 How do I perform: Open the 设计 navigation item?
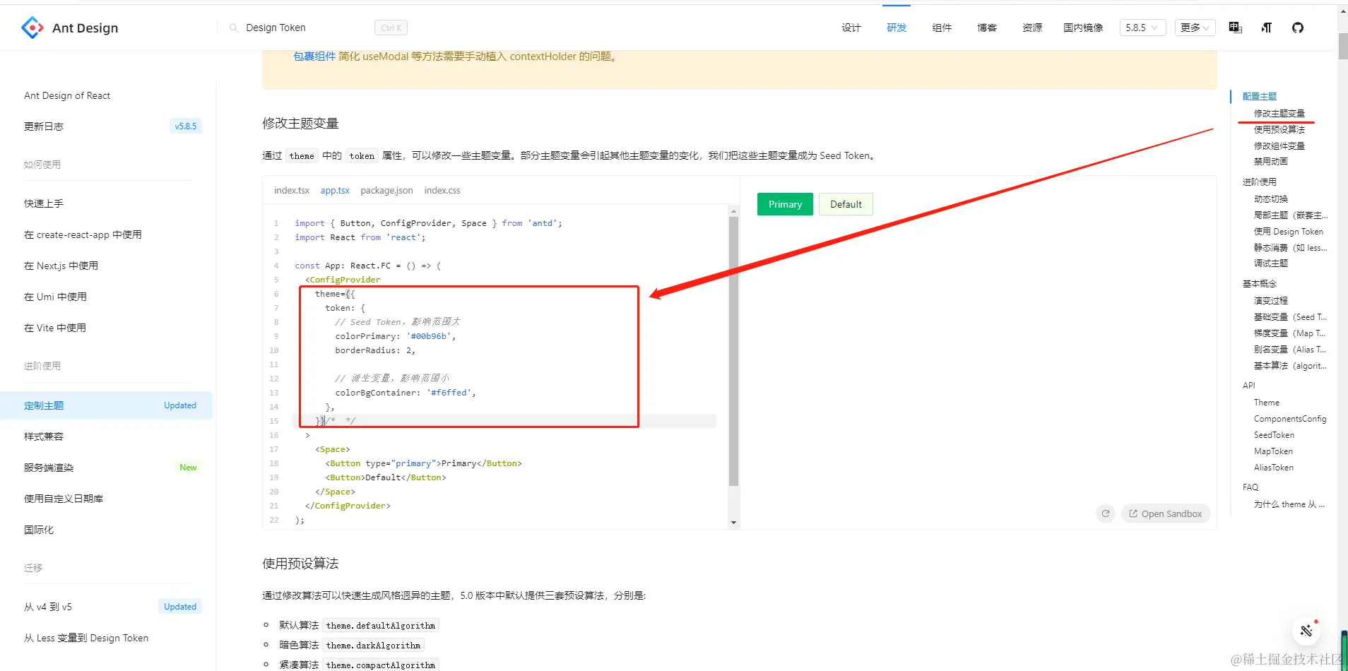pos(851,28)
